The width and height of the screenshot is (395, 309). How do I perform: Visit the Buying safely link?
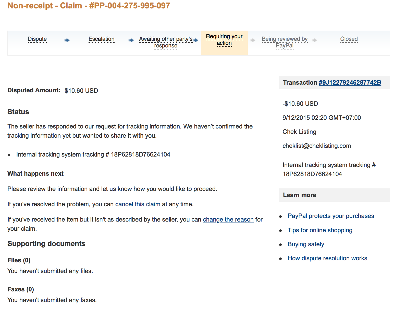point(306,244)
